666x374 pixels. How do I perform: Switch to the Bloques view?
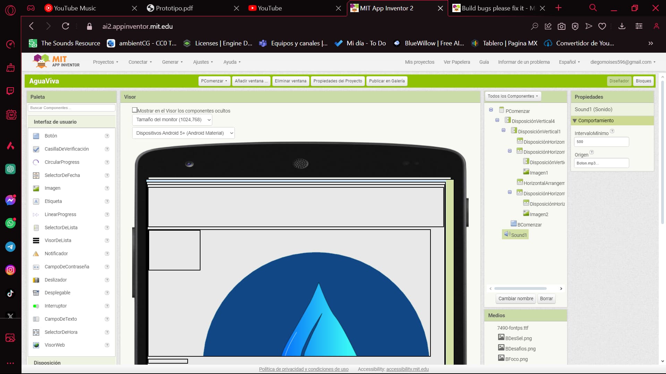click(643, 81)
